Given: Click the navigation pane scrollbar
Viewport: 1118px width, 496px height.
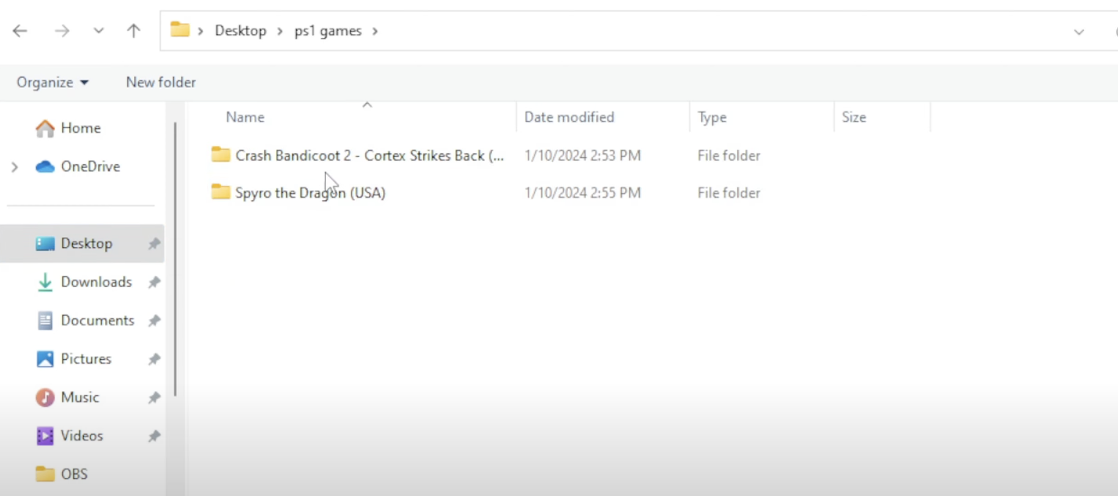Looking at the screenshot, I should click(175, 259).
